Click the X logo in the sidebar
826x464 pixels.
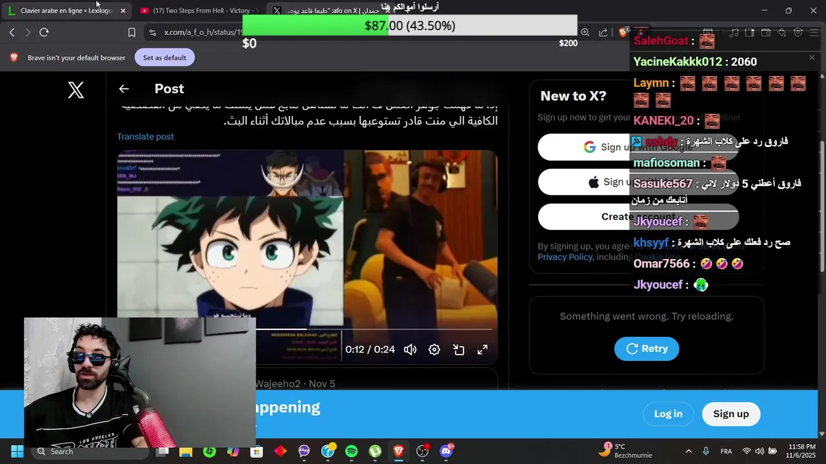coord(76,90)
